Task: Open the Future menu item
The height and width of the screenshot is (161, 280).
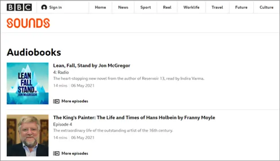Action: click(x=241, y=7)
